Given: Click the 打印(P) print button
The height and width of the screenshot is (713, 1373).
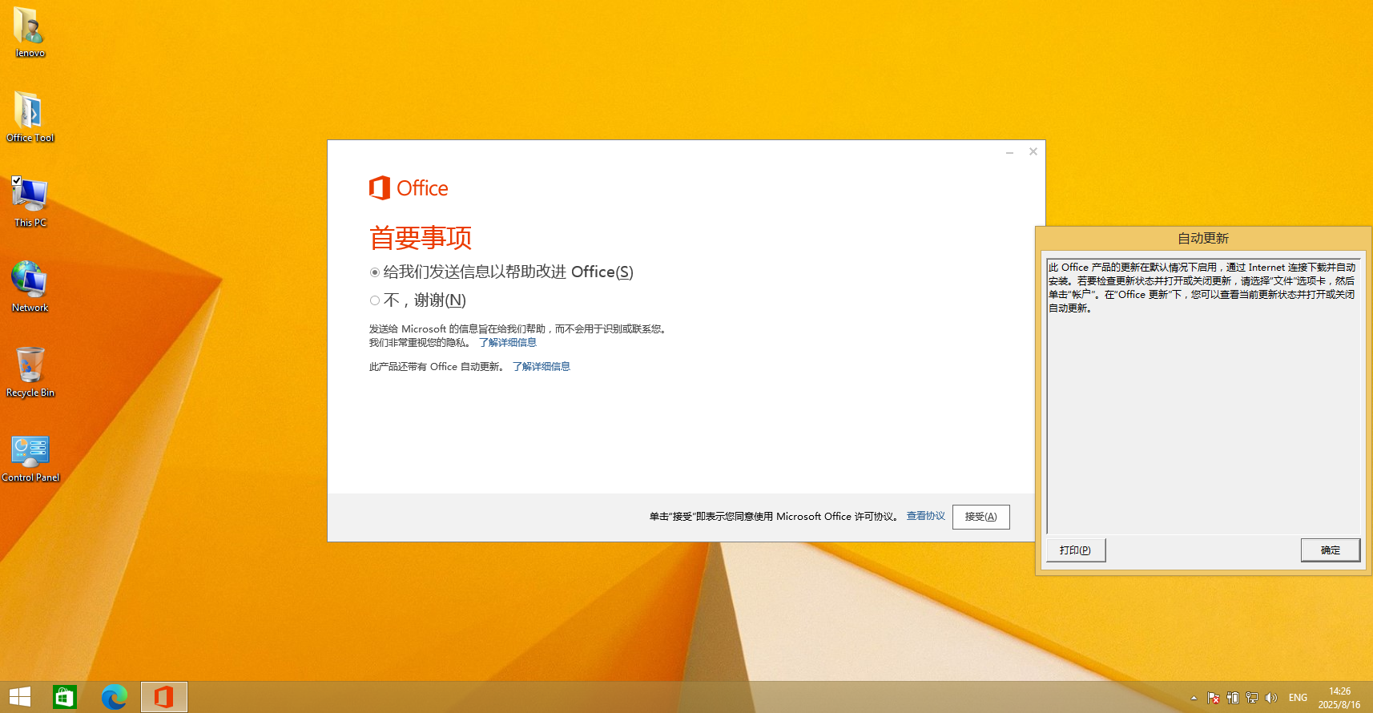Looking at the screenshot, I should 1075,550.
